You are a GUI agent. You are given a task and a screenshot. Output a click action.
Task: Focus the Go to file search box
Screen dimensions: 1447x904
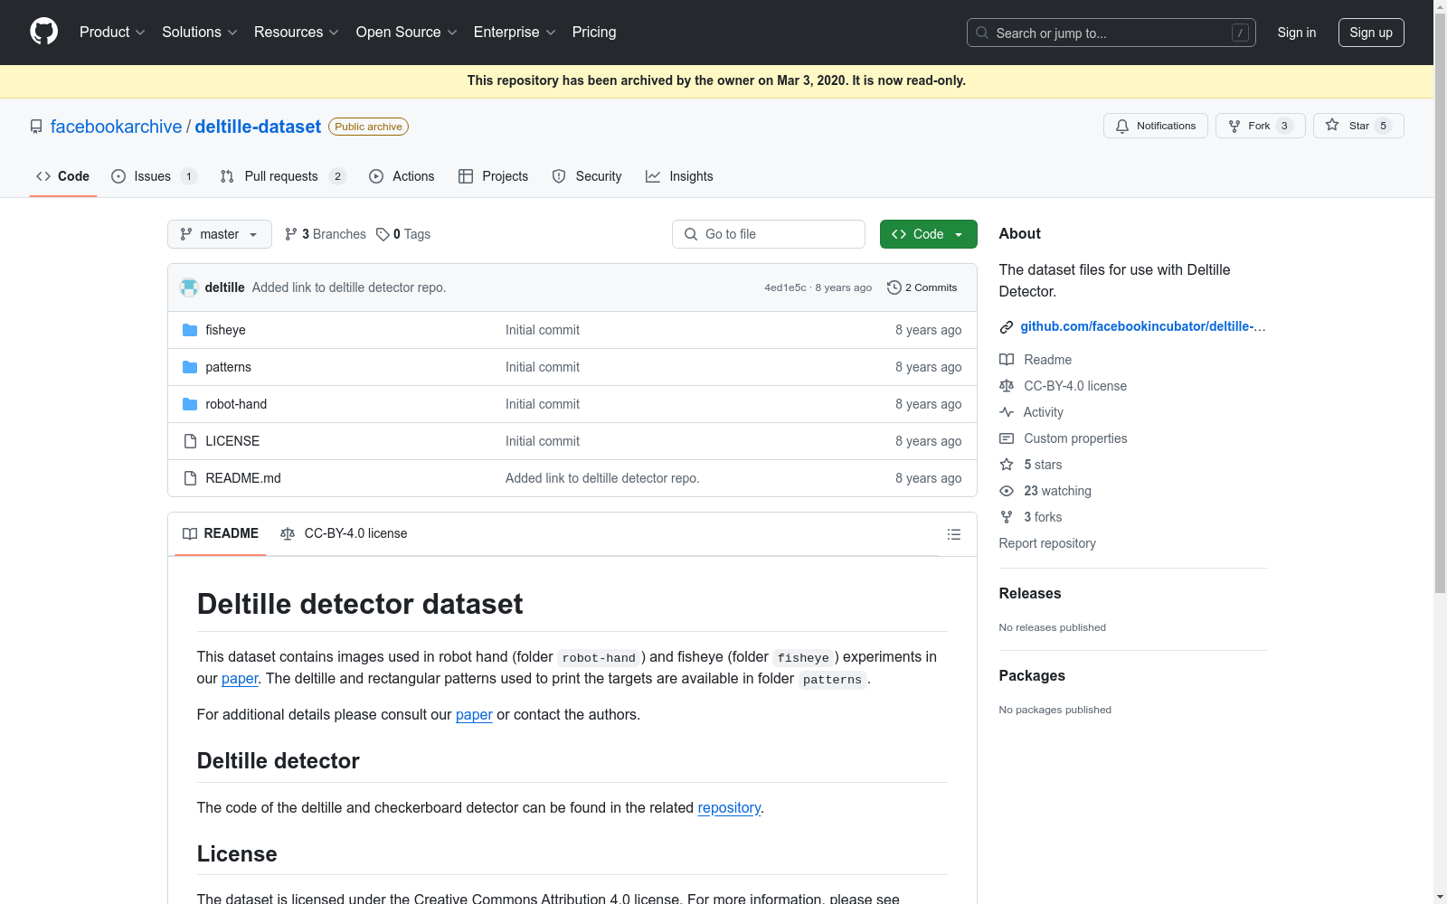coord(769,234)
